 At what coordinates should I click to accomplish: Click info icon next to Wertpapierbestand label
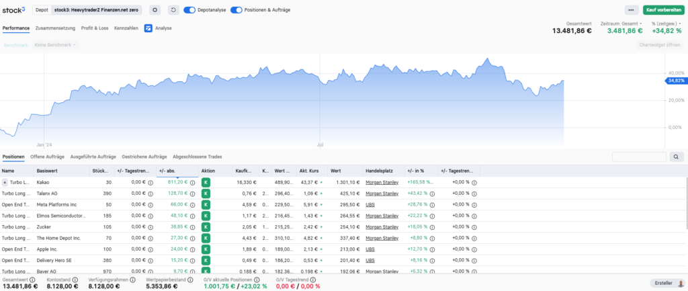(x=190, y=279)
